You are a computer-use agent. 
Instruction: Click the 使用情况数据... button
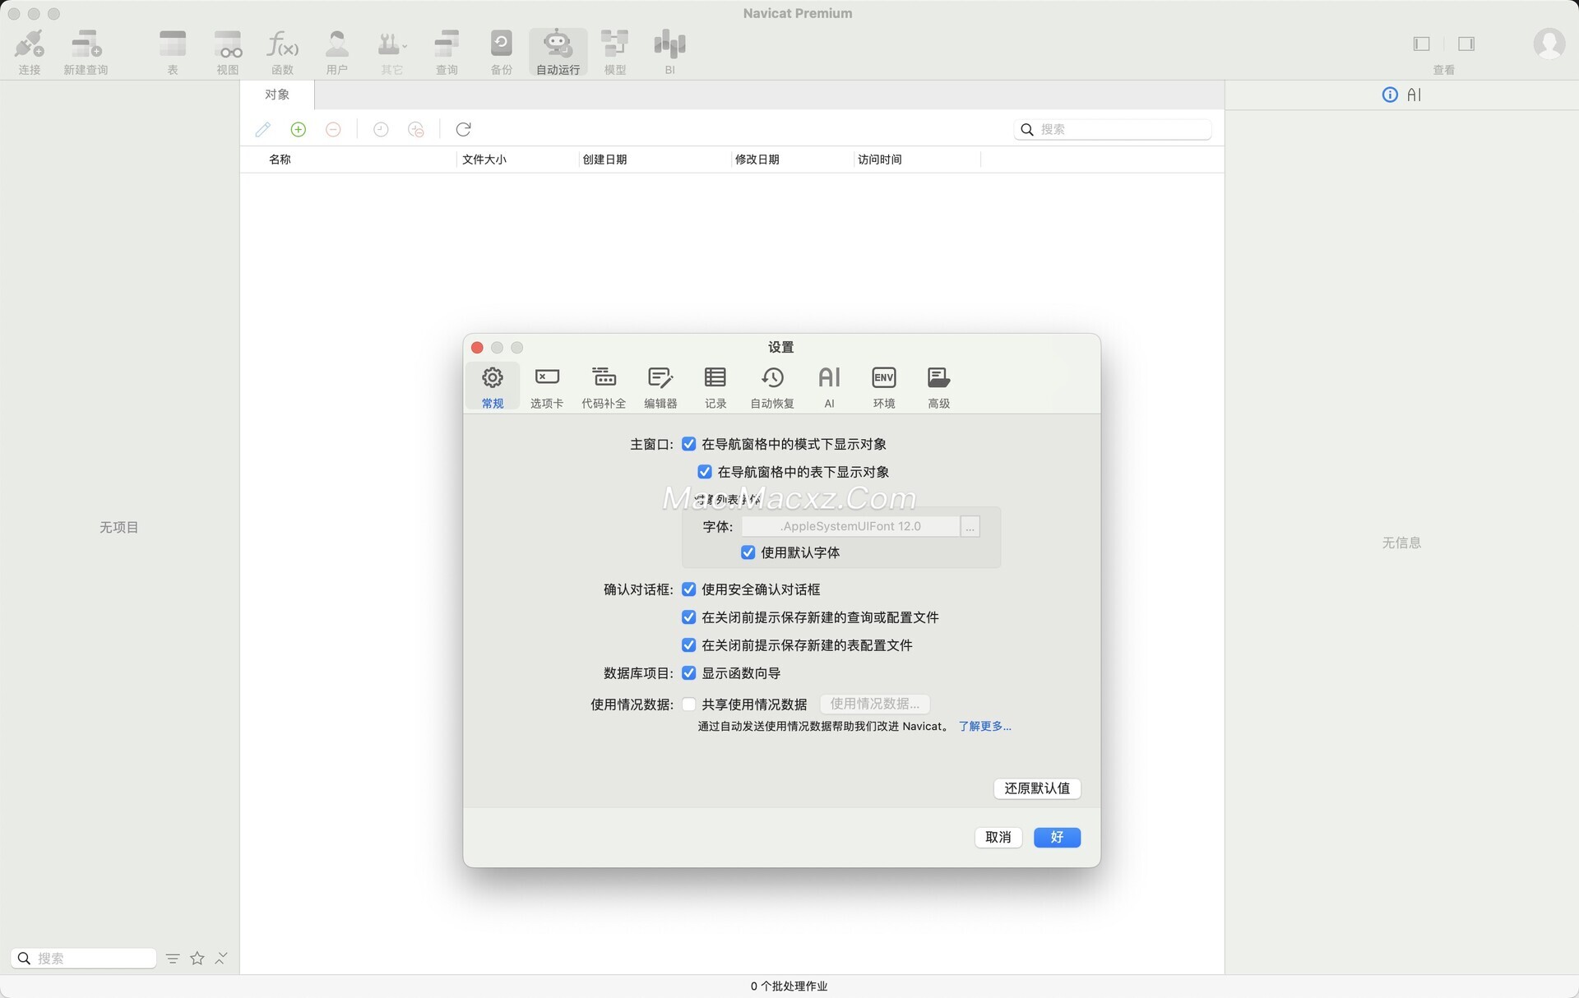[875, 704]
